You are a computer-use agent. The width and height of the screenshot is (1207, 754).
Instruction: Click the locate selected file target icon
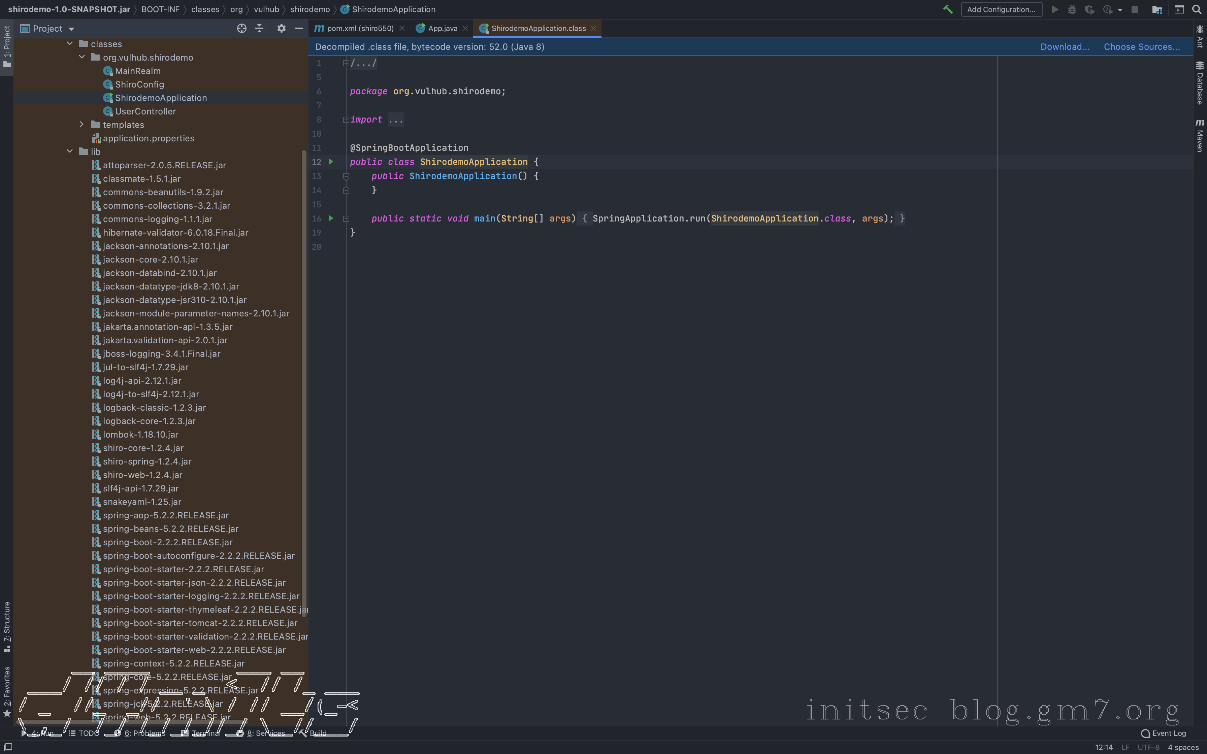pos(241,28)
